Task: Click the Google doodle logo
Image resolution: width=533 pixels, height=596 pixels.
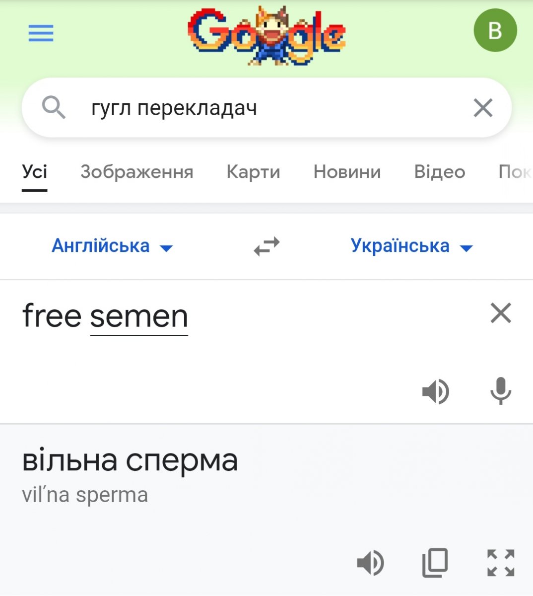Action: coord(266,35)
